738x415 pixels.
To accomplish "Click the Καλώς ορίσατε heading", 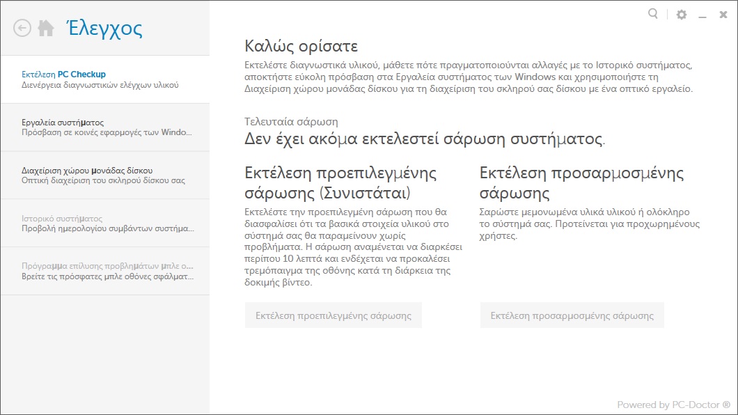I will 301,46.
